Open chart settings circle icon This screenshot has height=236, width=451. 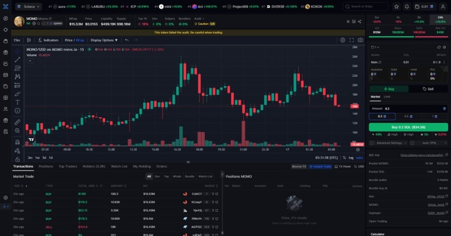pos(343,40)
